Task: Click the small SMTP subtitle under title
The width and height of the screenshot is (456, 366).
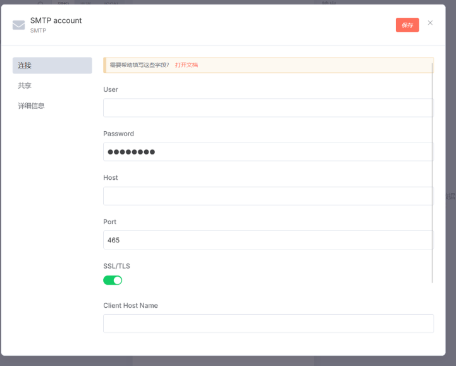Action: (x=38, y=30)
